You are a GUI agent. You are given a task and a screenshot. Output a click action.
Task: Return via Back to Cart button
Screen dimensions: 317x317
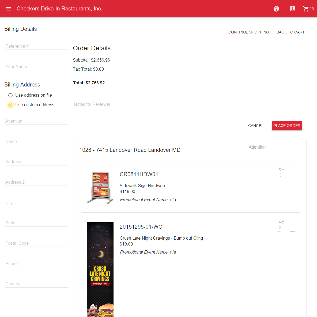point(290,32)
